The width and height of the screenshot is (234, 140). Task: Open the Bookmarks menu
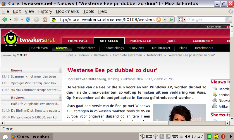[67, 11]
